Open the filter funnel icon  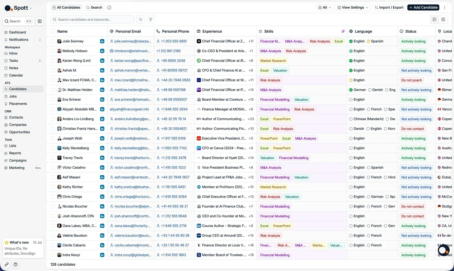click(x=151, y=20)
